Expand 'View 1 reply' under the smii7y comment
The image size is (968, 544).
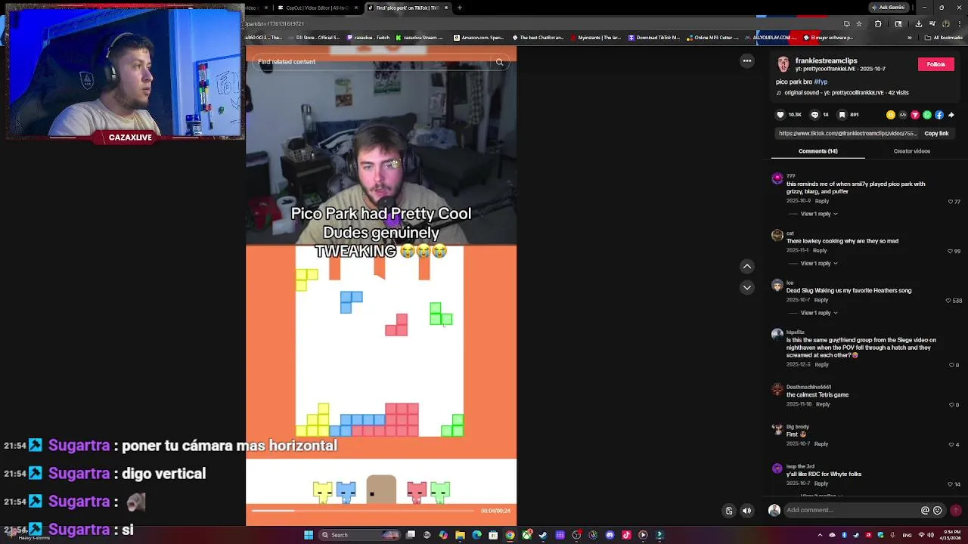[x=819, y=214]
